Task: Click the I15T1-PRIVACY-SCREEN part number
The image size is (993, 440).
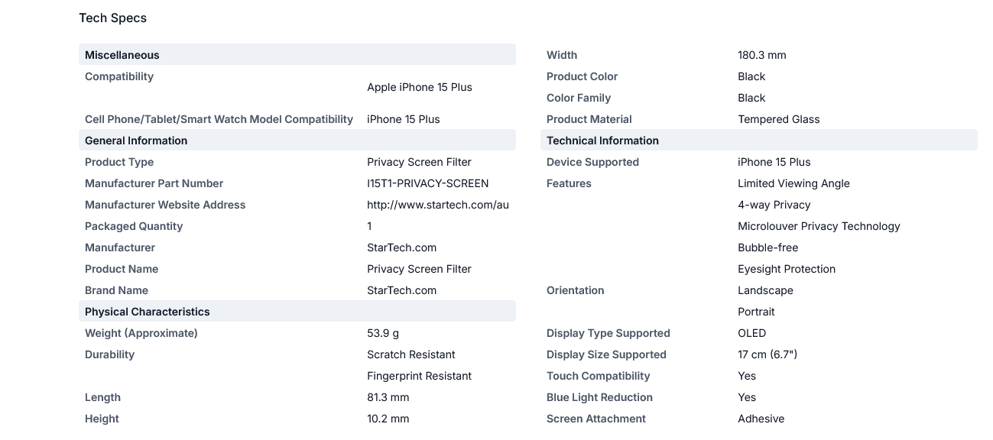Action: tap(428, 183)
